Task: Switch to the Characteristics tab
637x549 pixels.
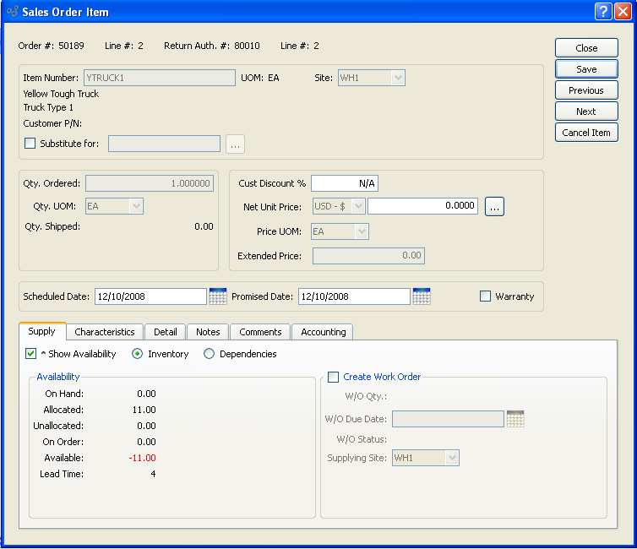Action: [x=104, y=332]
